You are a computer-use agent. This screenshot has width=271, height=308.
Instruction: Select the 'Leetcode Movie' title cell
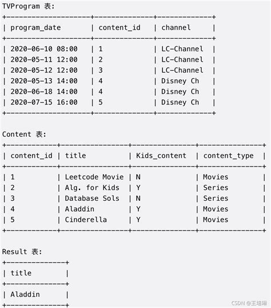(x=94, y=177)
